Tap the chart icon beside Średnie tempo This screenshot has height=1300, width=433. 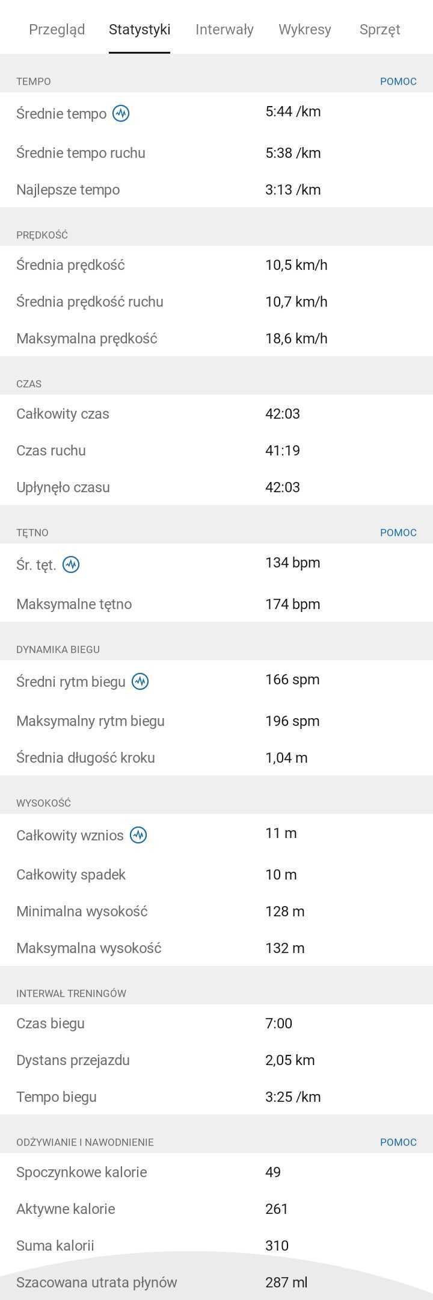tap(121, 113)
